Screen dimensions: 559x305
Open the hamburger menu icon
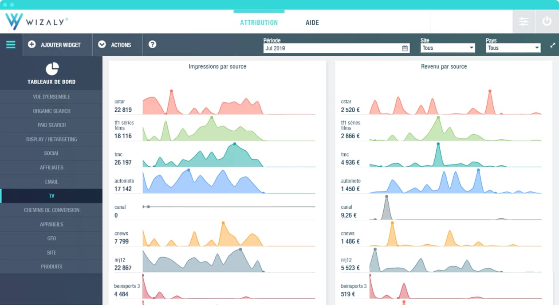pyautogui.click(x=11, y=45)
